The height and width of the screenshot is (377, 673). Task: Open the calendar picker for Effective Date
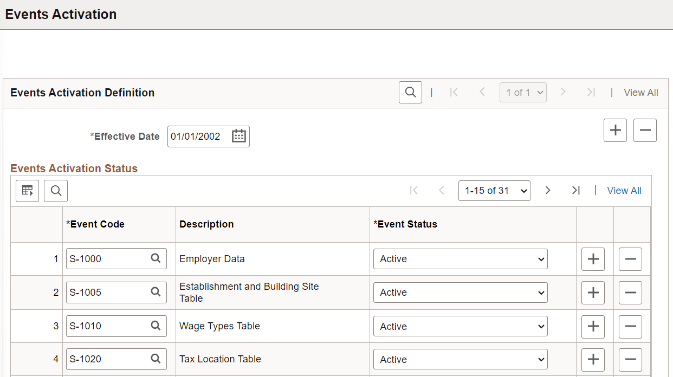[x=238, y=136]
